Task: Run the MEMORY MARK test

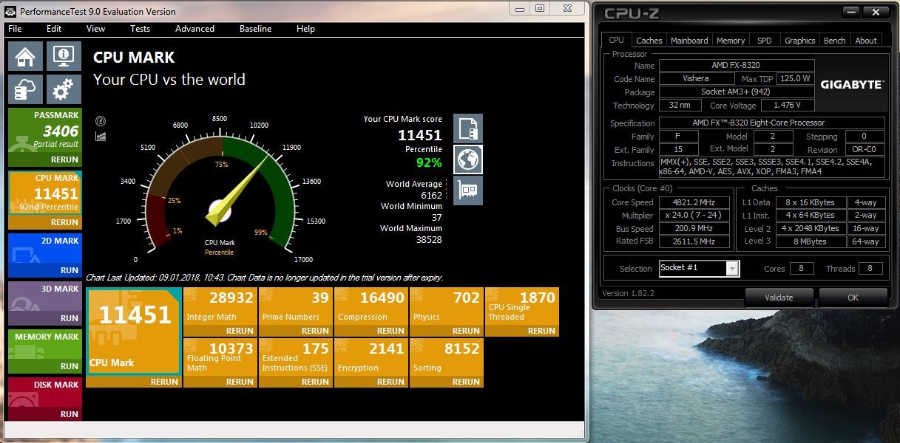Action: [70, 366]
